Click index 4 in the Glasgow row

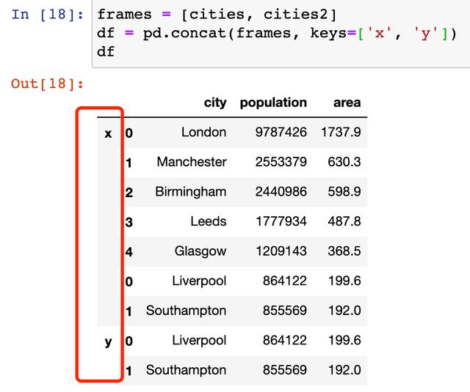click(129, 252)
